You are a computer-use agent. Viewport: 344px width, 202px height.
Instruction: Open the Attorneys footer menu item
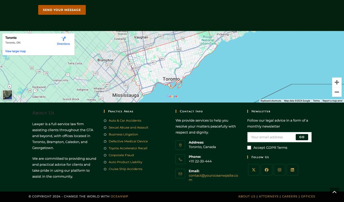tap(269, 197)
